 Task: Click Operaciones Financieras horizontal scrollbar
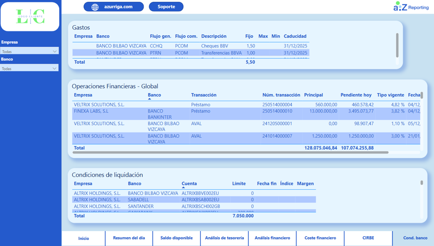[x=230, y=152]
